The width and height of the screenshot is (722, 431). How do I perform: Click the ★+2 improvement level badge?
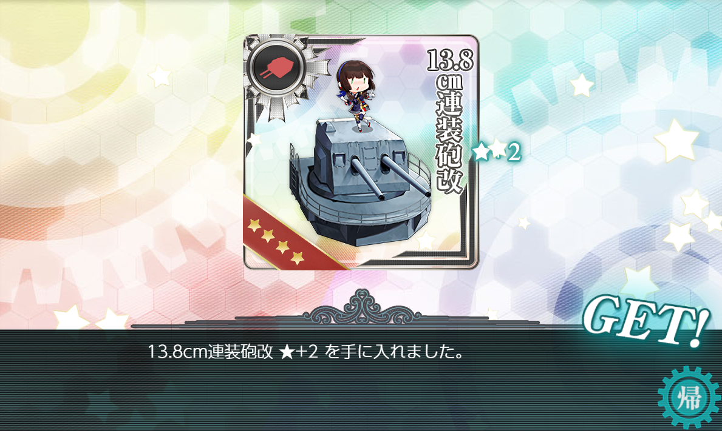[497, 152]
